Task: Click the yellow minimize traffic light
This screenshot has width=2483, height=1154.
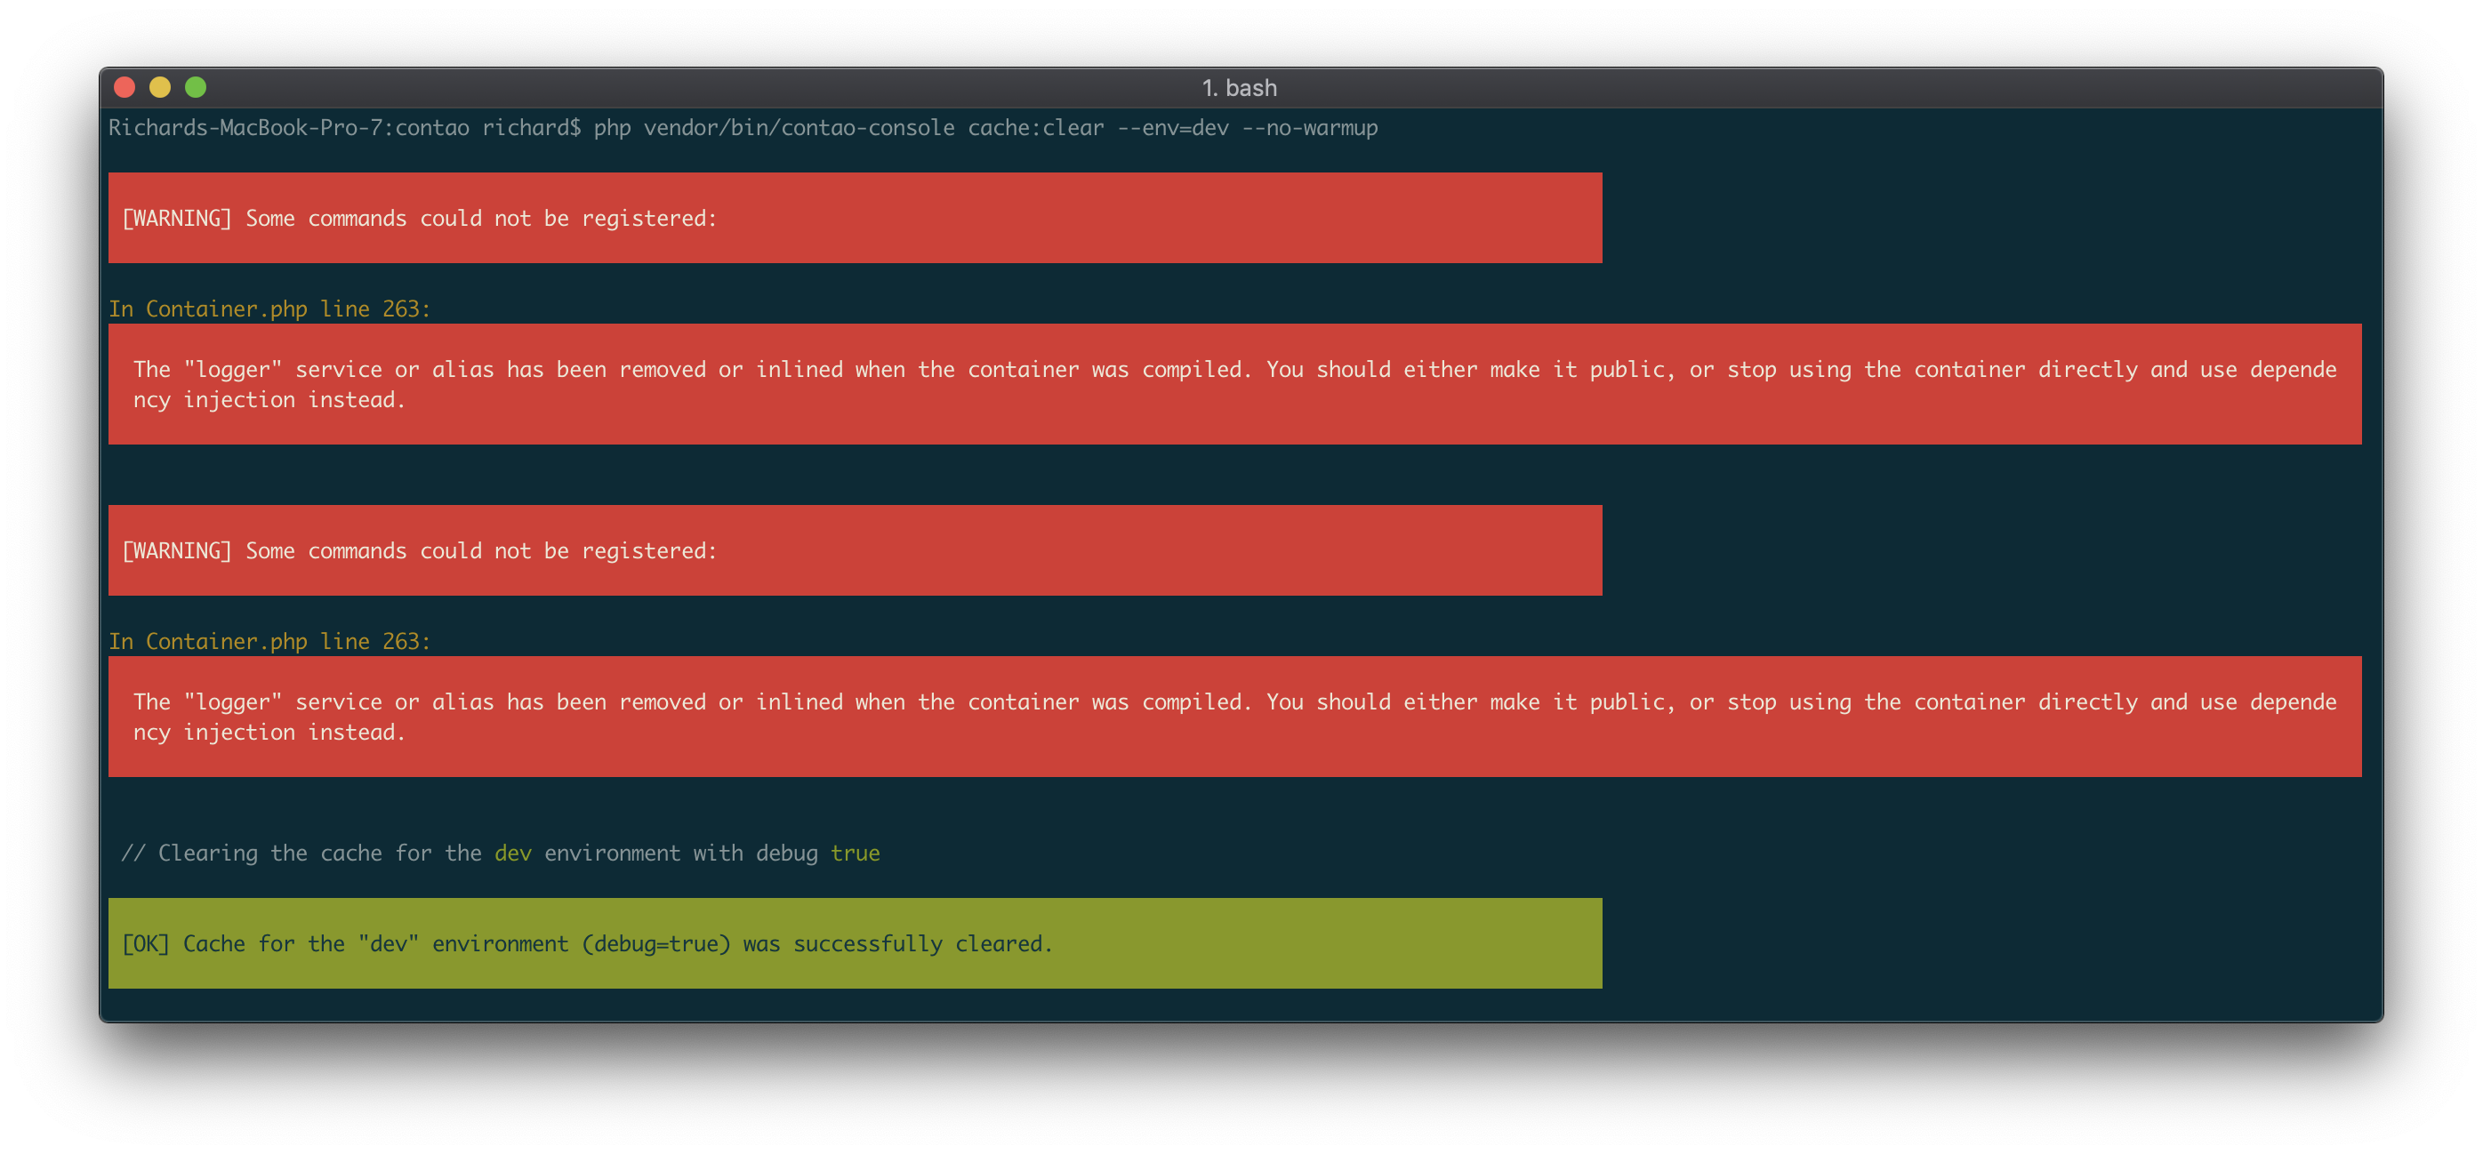Action: 161,87
